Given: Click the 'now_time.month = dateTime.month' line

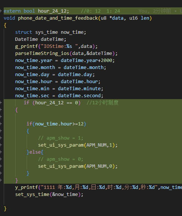Looking at the screenshot, I should pos(61,68).
